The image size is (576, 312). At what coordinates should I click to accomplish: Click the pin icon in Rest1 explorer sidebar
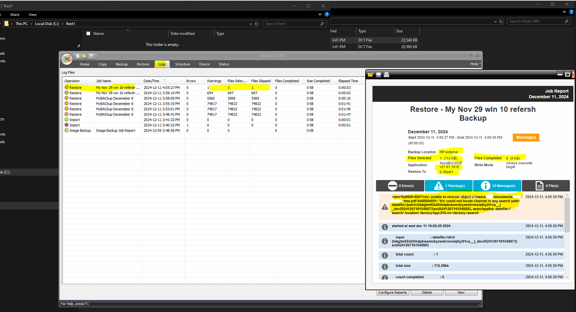[79, 46]
